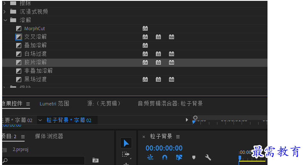Select the 沉浸式视频 folder row
304x165 pixels.
coord(135,11)
